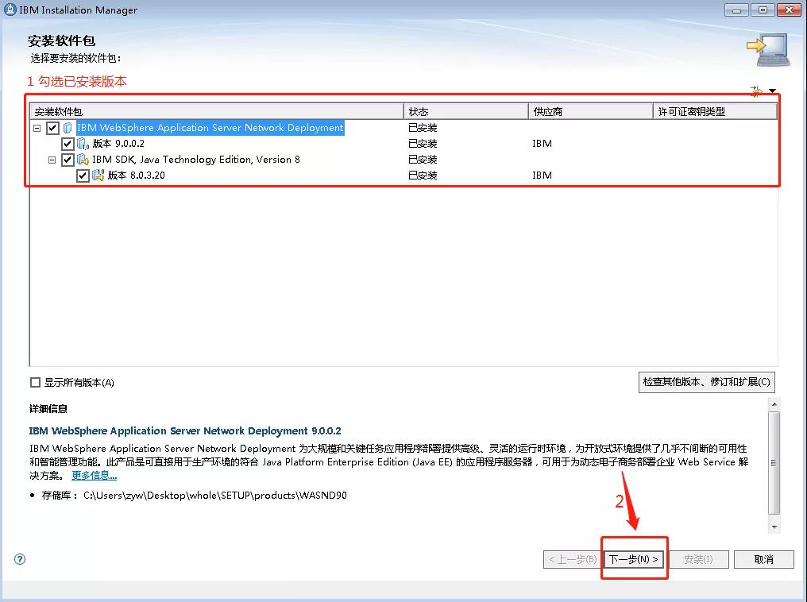Click the repository path ending in WASND90
Screen dimensions: 807x602
tap(215, 495)
